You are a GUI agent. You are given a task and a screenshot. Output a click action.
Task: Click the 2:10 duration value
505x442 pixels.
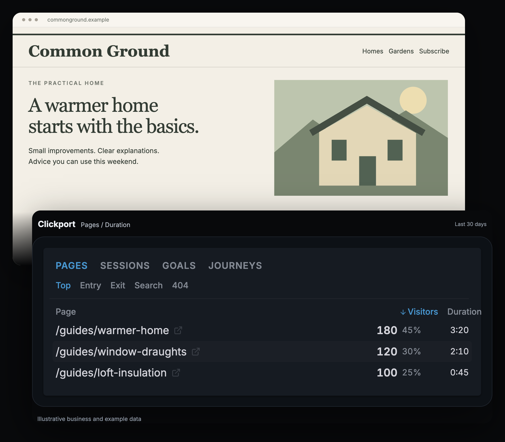(459, 351)
